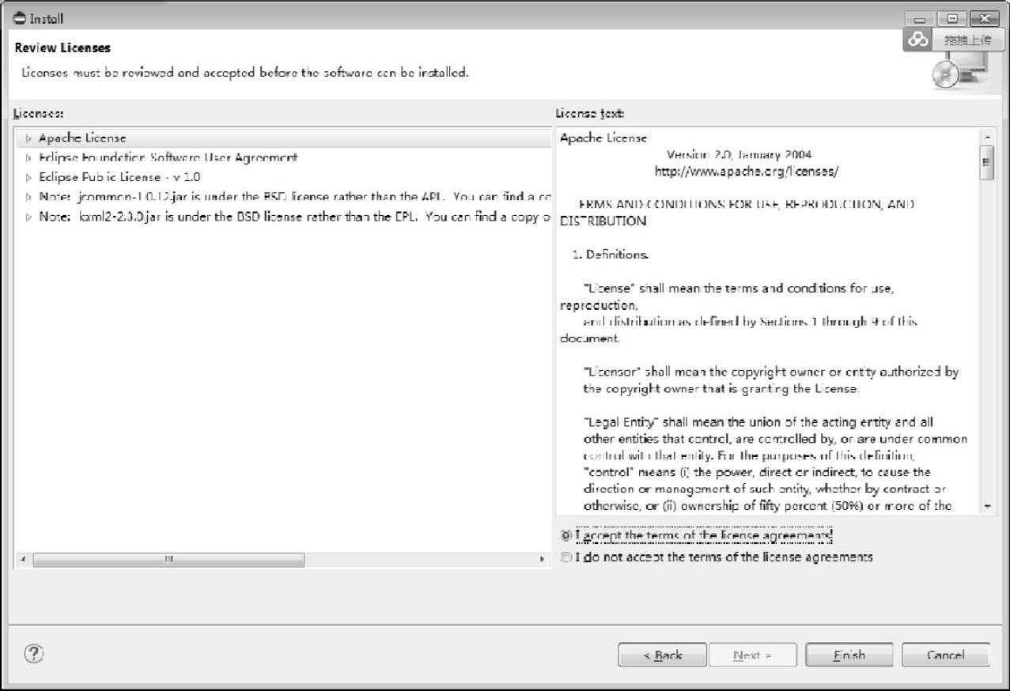
Task: Expand the jcommon-1.0.12.jar note node
Action: coord(29,197)
